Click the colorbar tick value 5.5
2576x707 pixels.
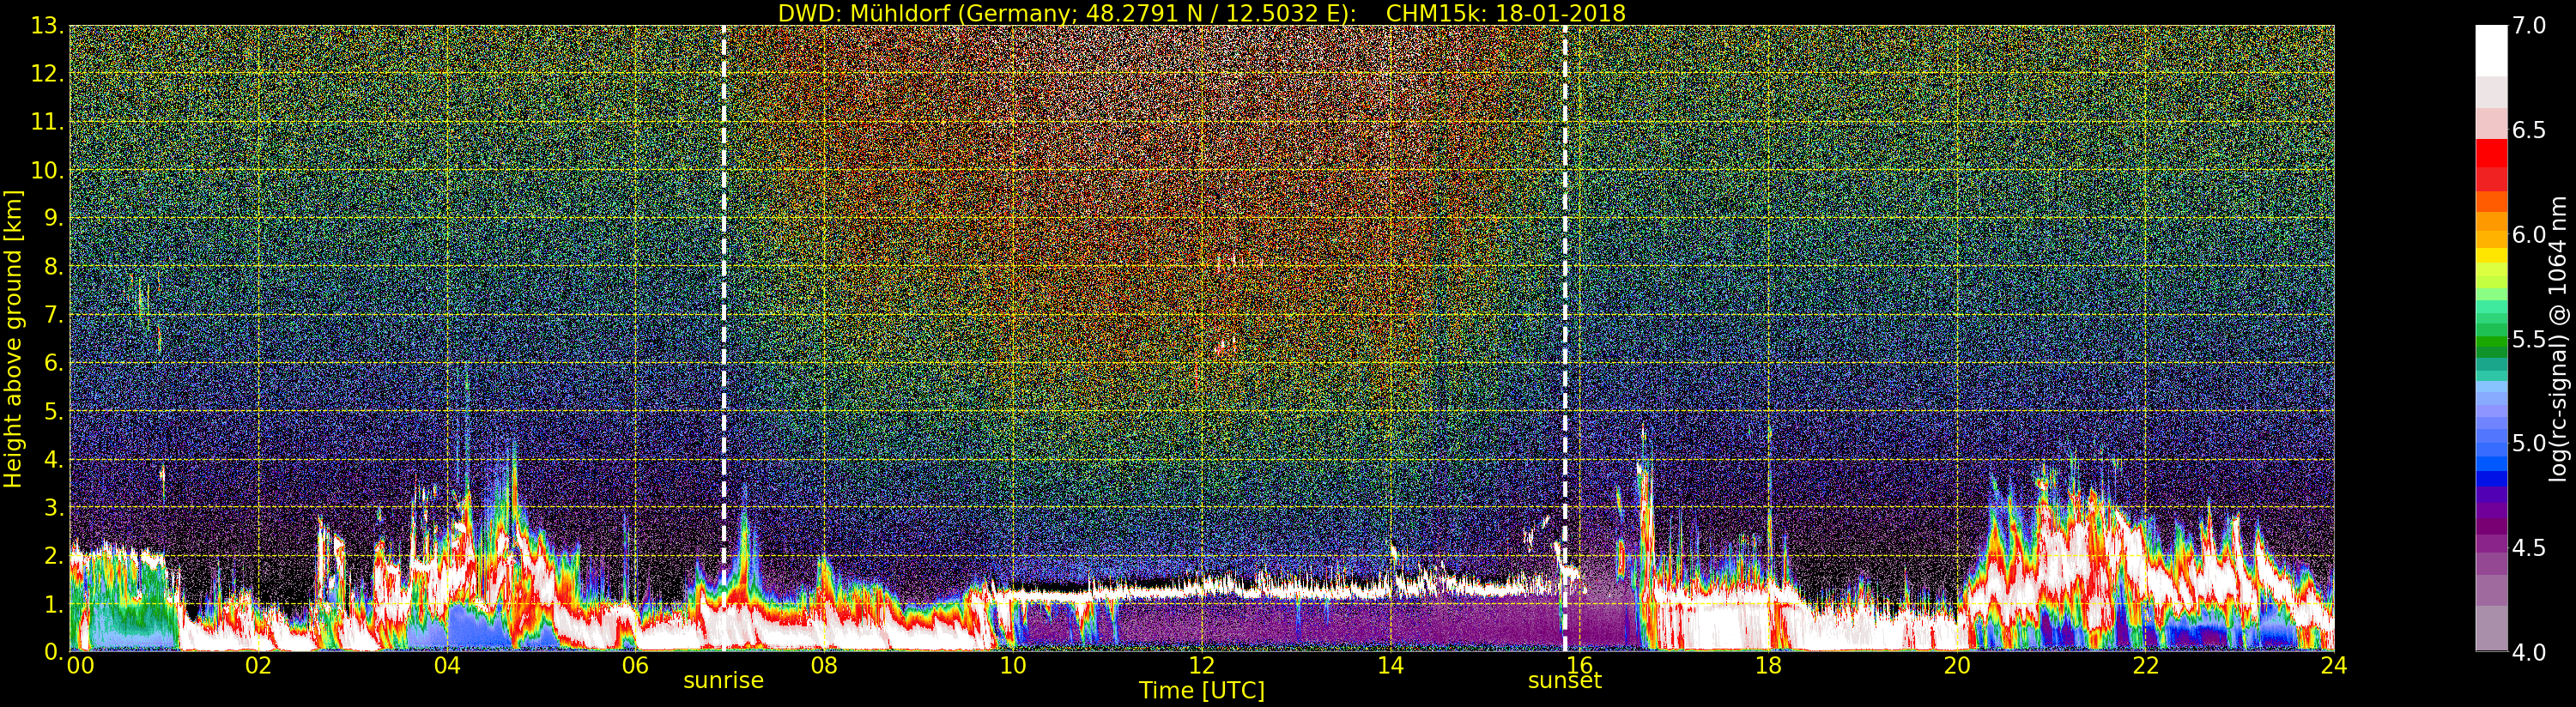[2529, 339]
